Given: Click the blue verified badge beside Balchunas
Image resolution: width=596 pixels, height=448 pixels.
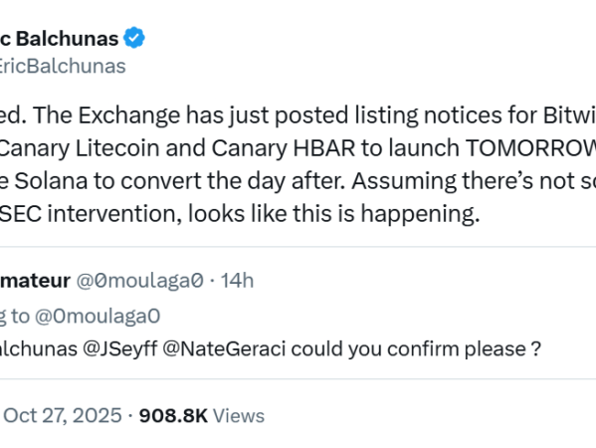Looking at the screenshot, I should [134, 38].
